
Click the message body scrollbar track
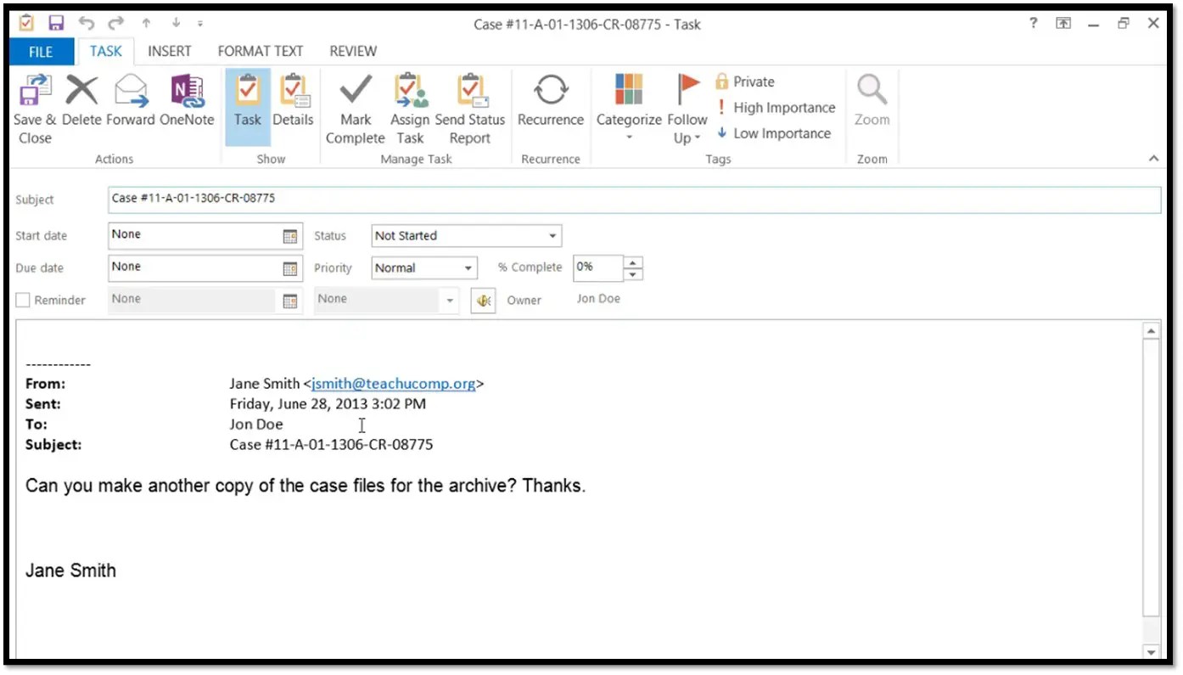pos(1152,492)
